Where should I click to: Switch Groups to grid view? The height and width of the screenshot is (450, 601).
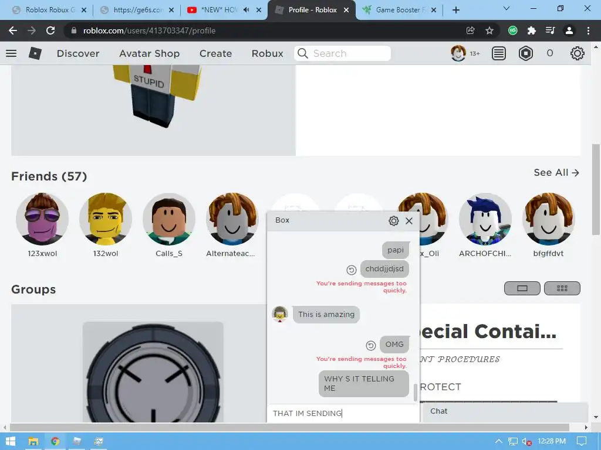pyautogui.click(x=562, y=288)
